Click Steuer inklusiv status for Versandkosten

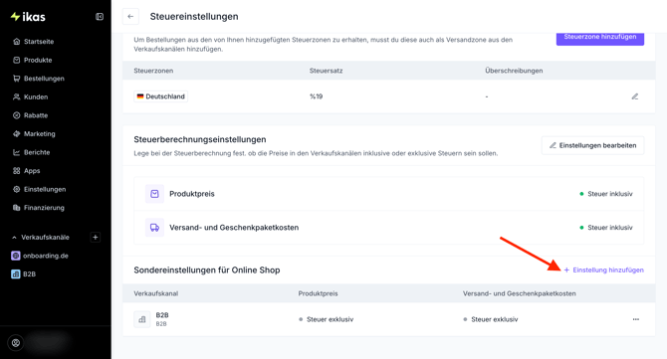[606, 228]
